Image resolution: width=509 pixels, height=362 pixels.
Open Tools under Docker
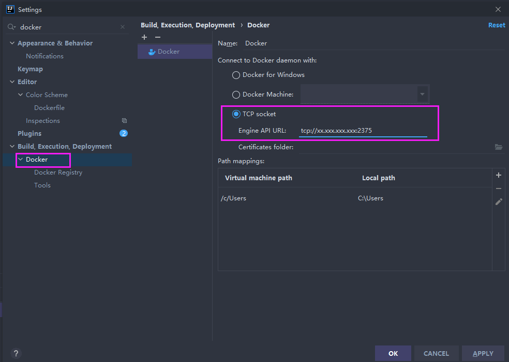(x=42, y=185)
